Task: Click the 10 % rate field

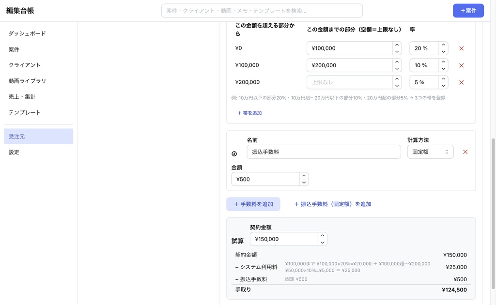Action: pos(424,65)
